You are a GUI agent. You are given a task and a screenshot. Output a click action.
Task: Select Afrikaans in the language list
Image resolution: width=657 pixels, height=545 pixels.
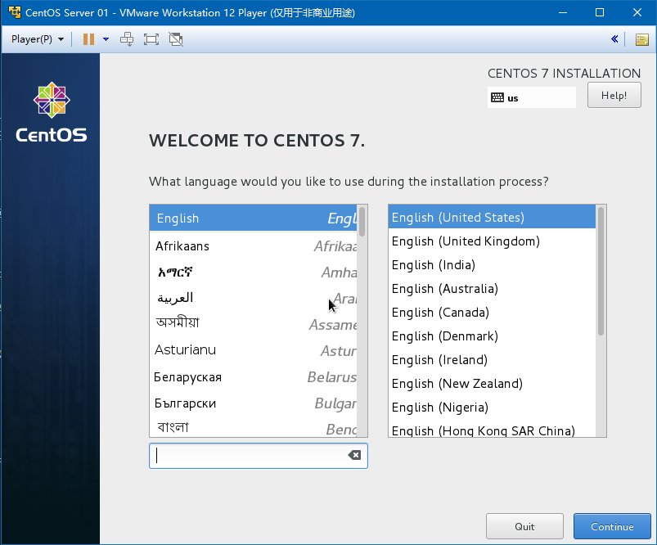click(x=182, y=246)
